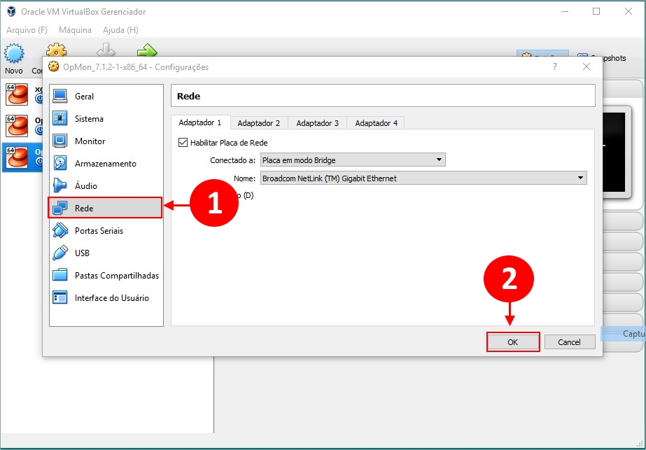Go to Armazenamento storage settings
The height and width of the screenshot is (450, 646).
pos(60,164)
